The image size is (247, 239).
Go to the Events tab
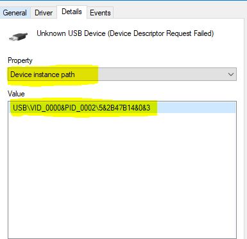coord(100,13)
